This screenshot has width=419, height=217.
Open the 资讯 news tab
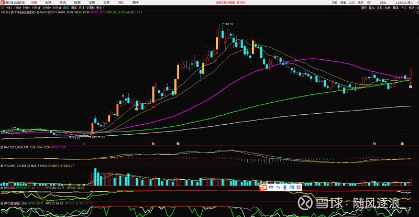click(x=63, y=3)
